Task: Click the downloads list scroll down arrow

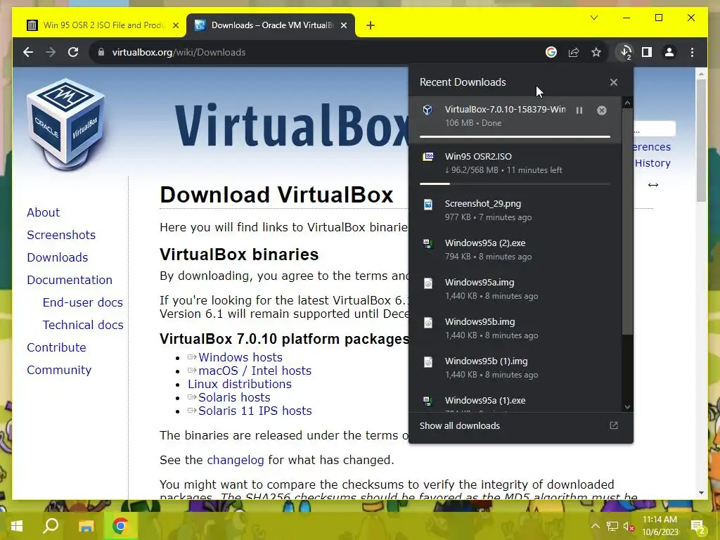Action: pyautogui.click(x=627, y=407)
